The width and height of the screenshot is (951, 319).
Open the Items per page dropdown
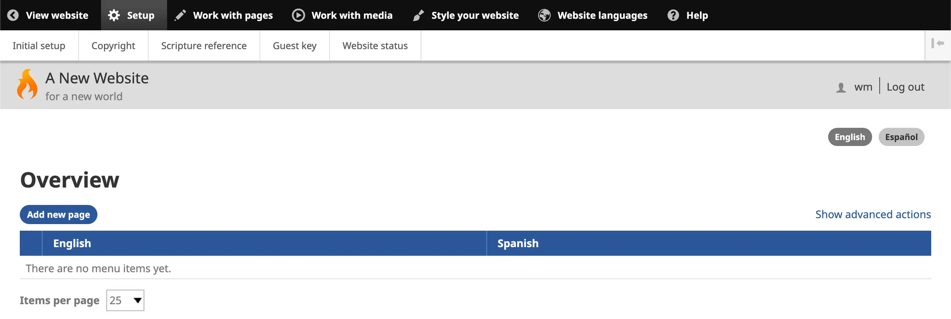coord(125,300)
